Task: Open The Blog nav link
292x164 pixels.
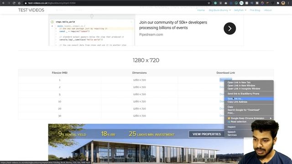Action: click(x=255, y=10)
